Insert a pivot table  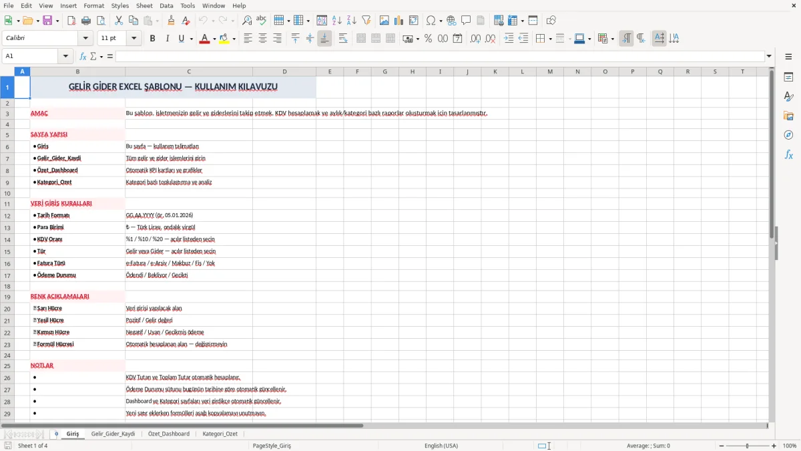[414, 21]
